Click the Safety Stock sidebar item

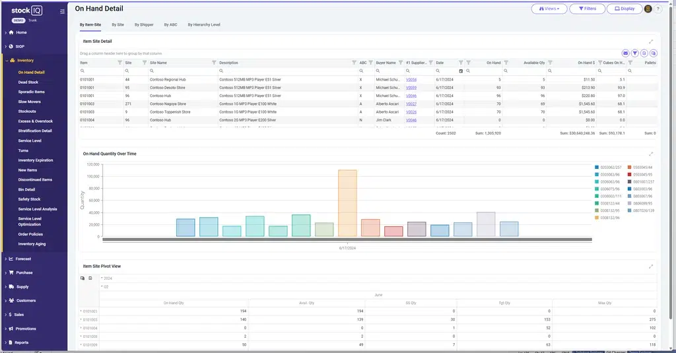29,199
